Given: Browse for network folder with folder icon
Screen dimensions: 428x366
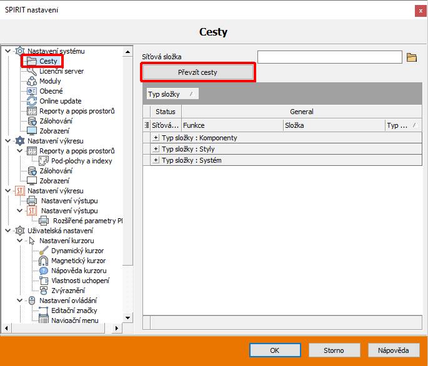Looking at the screenshot, I should point(412,57).
